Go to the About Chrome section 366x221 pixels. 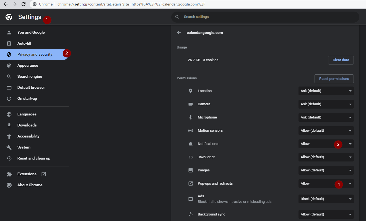(x=30, y=185)
